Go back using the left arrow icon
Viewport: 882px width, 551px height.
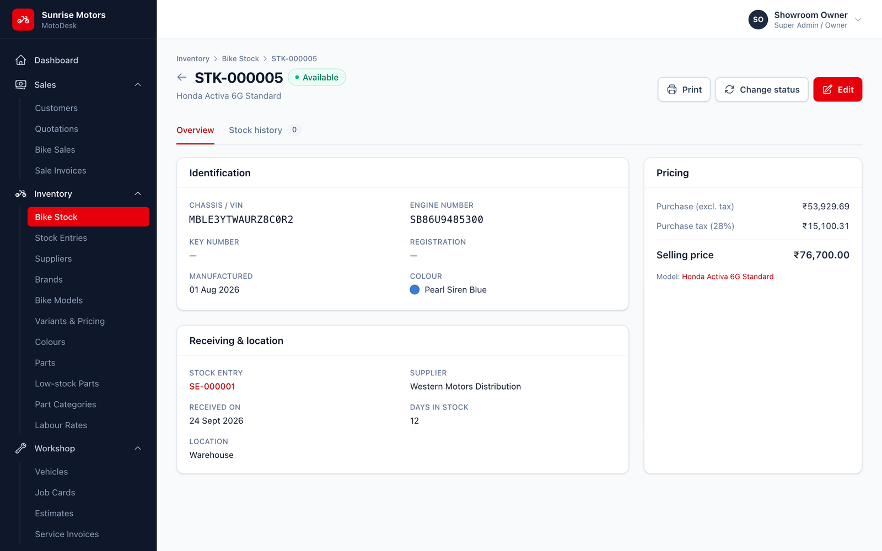pyautogui.click(x=182, y=78)
